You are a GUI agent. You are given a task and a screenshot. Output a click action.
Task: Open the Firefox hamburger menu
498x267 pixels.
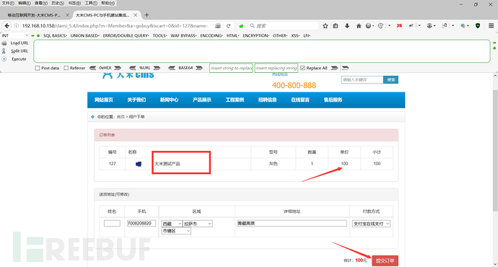coord(491,26)
